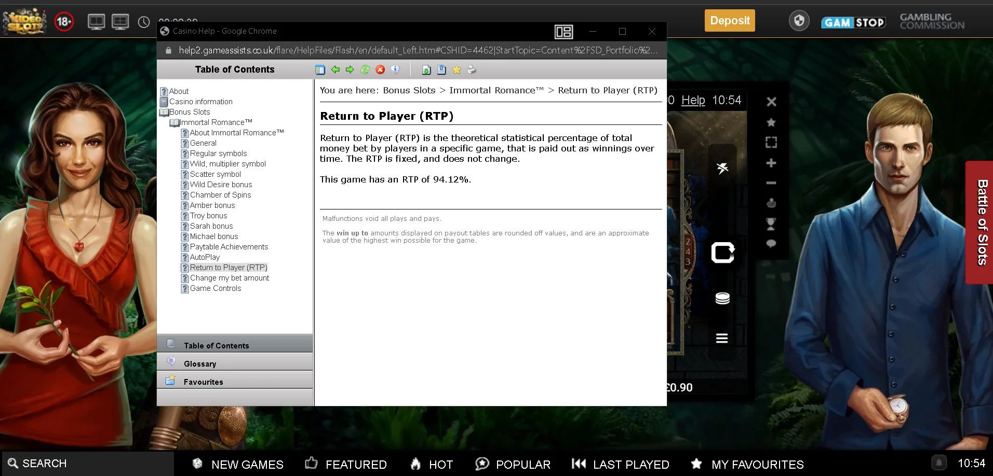Switch to the Glossary pane tab
Viewport: 993px width, 476px height.
pyautogui.click(x=235, y=362)
